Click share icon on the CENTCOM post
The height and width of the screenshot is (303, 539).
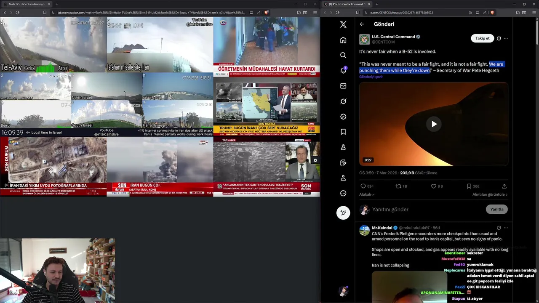tap(504, 186)
